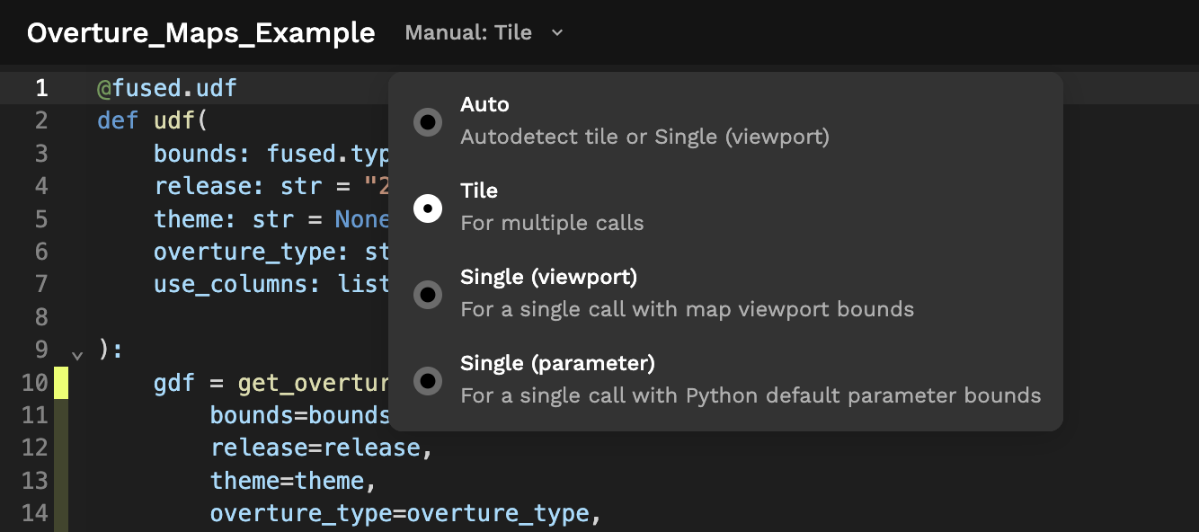
Task: Click the Auto option label
Action: pyautogui.click(x=484, y=105)
